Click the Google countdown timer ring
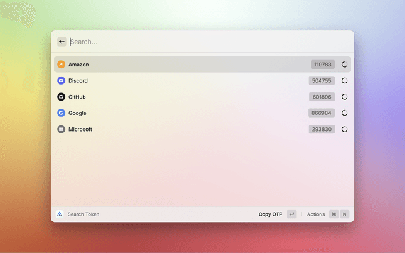 (x=345, y=113)
